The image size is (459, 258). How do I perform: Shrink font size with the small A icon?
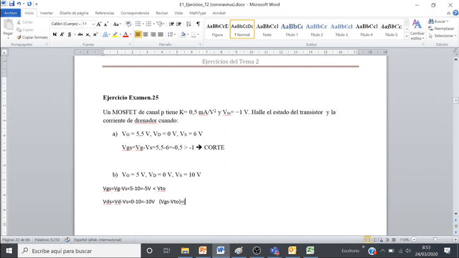click(106, 24)
